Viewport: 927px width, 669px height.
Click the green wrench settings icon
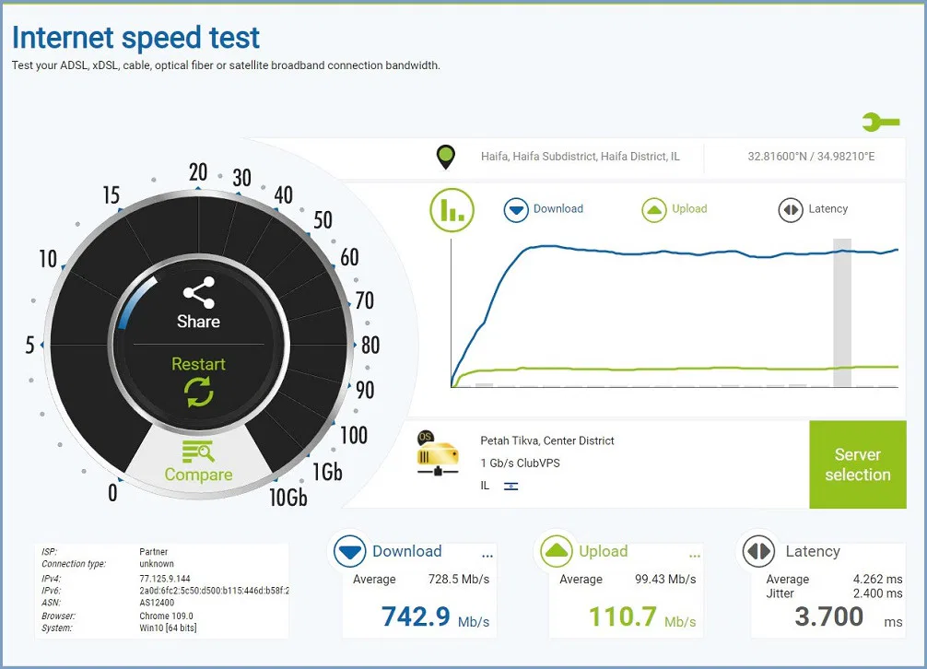[x=880, y=122]
